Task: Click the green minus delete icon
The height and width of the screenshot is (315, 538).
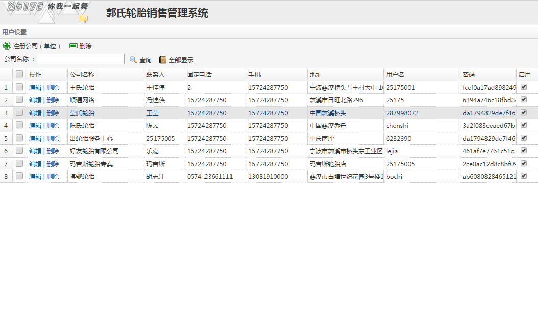Action: click(x=73, y=46)
